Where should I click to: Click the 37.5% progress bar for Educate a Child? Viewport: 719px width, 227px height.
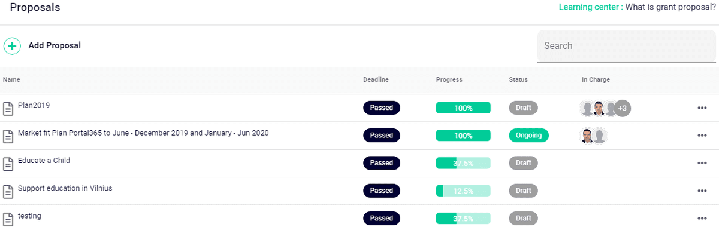click(x=463, y=163)
